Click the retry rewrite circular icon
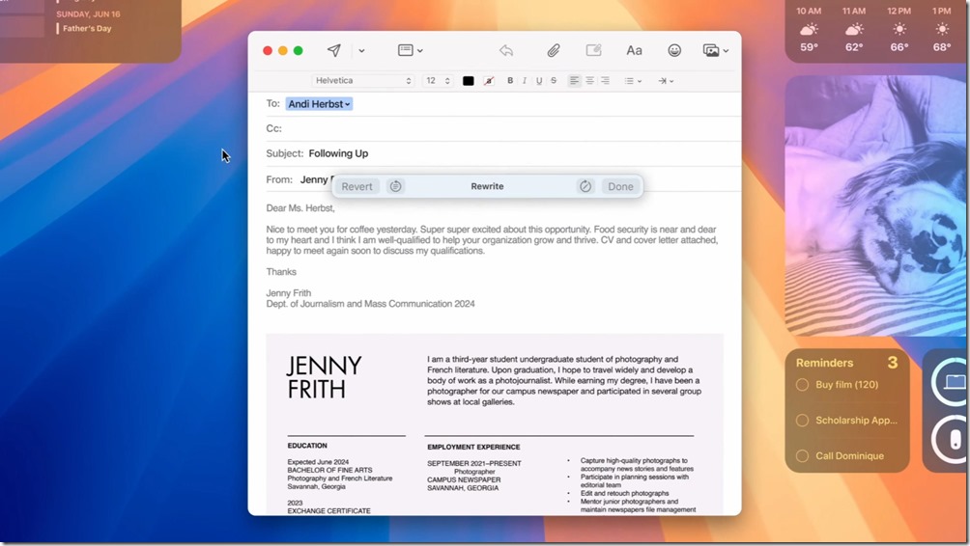This screenshot has height=546, width=970. tap(585, 186)
